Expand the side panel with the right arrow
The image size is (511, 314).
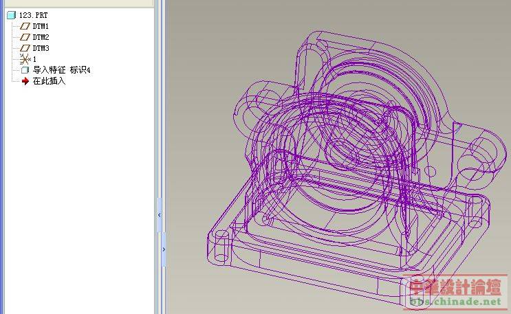(x=164, y=249)
